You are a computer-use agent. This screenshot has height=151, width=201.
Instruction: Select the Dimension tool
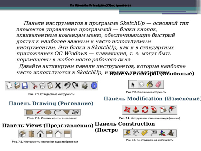click(x=136, y=133)
